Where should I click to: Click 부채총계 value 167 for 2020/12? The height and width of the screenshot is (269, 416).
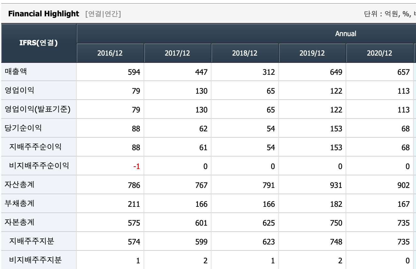(403, 204)
